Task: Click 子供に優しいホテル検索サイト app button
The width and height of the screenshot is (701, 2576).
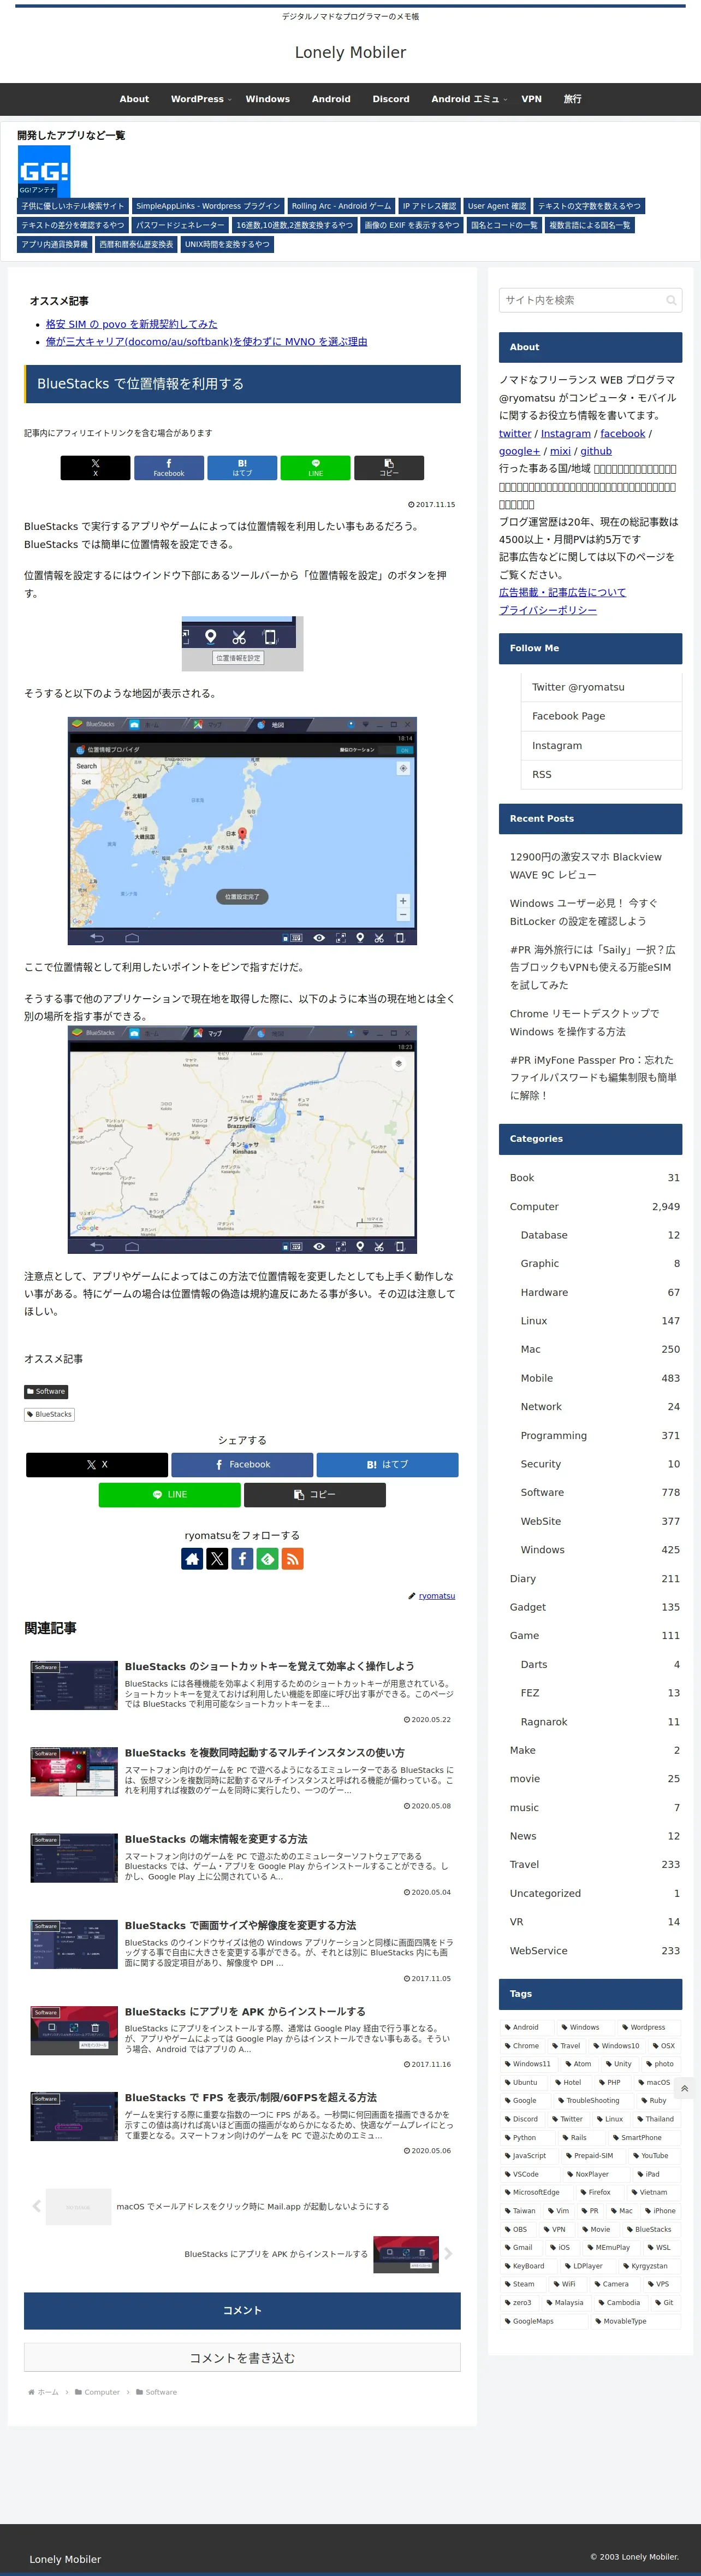Action: pos(73,206)
